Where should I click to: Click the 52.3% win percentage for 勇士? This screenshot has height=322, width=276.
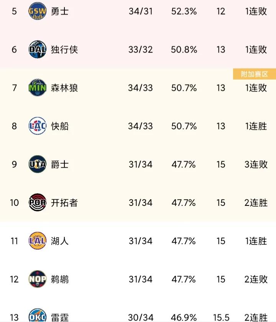pos(183,11)
